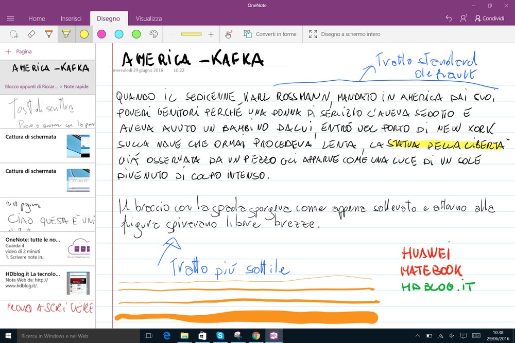Open the HDblog.it page in list
The height and width of the screenshot is (343, 515).
click(x=47, y=282)
